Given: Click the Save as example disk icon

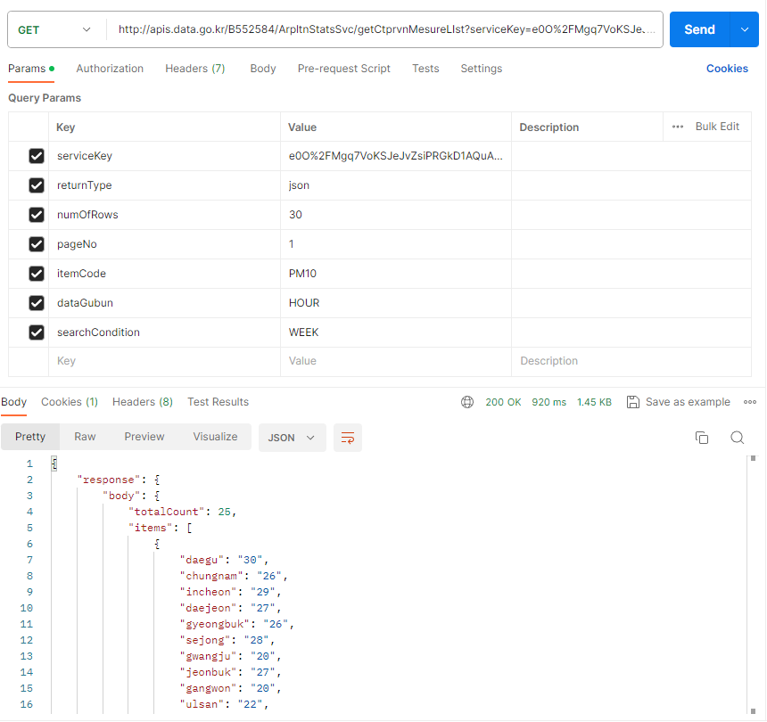Looking at the screenshot, I should [x=633, y=402].
